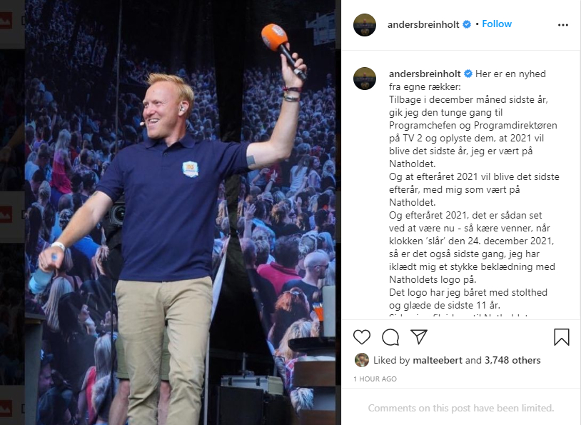The image size is (581, 425).
Task: Open the three-dot more options menu
Action: tap(563, 25)
